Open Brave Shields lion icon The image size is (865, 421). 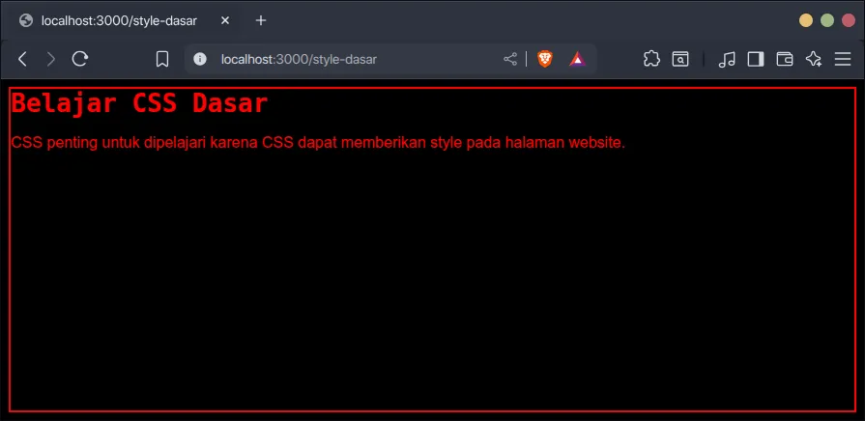[x=545, y=59]
